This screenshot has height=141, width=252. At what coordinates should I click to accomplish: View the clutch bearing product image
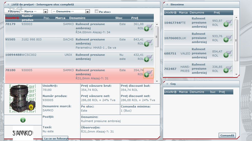tap(23, 99)
